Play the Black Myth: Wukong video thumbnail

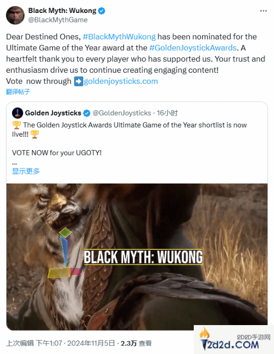(x=137, y=257)
